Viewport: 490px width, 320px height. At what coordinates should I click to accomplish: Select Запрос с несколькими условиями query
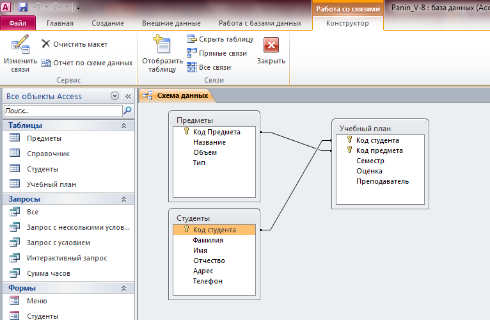68,227
